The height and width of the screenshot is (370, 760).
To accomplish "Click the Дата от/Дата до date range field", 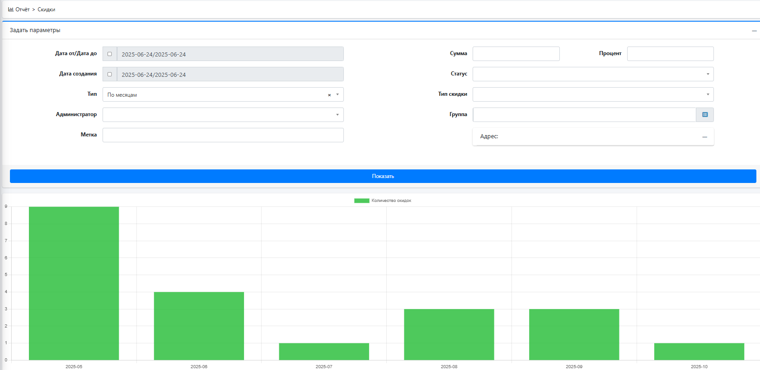I will (x=230, y=54).
